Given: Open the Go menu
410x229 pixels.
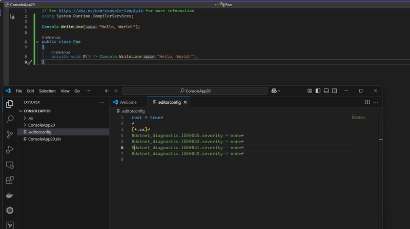Looking at the screenshot, I should [x=77, y=91].
